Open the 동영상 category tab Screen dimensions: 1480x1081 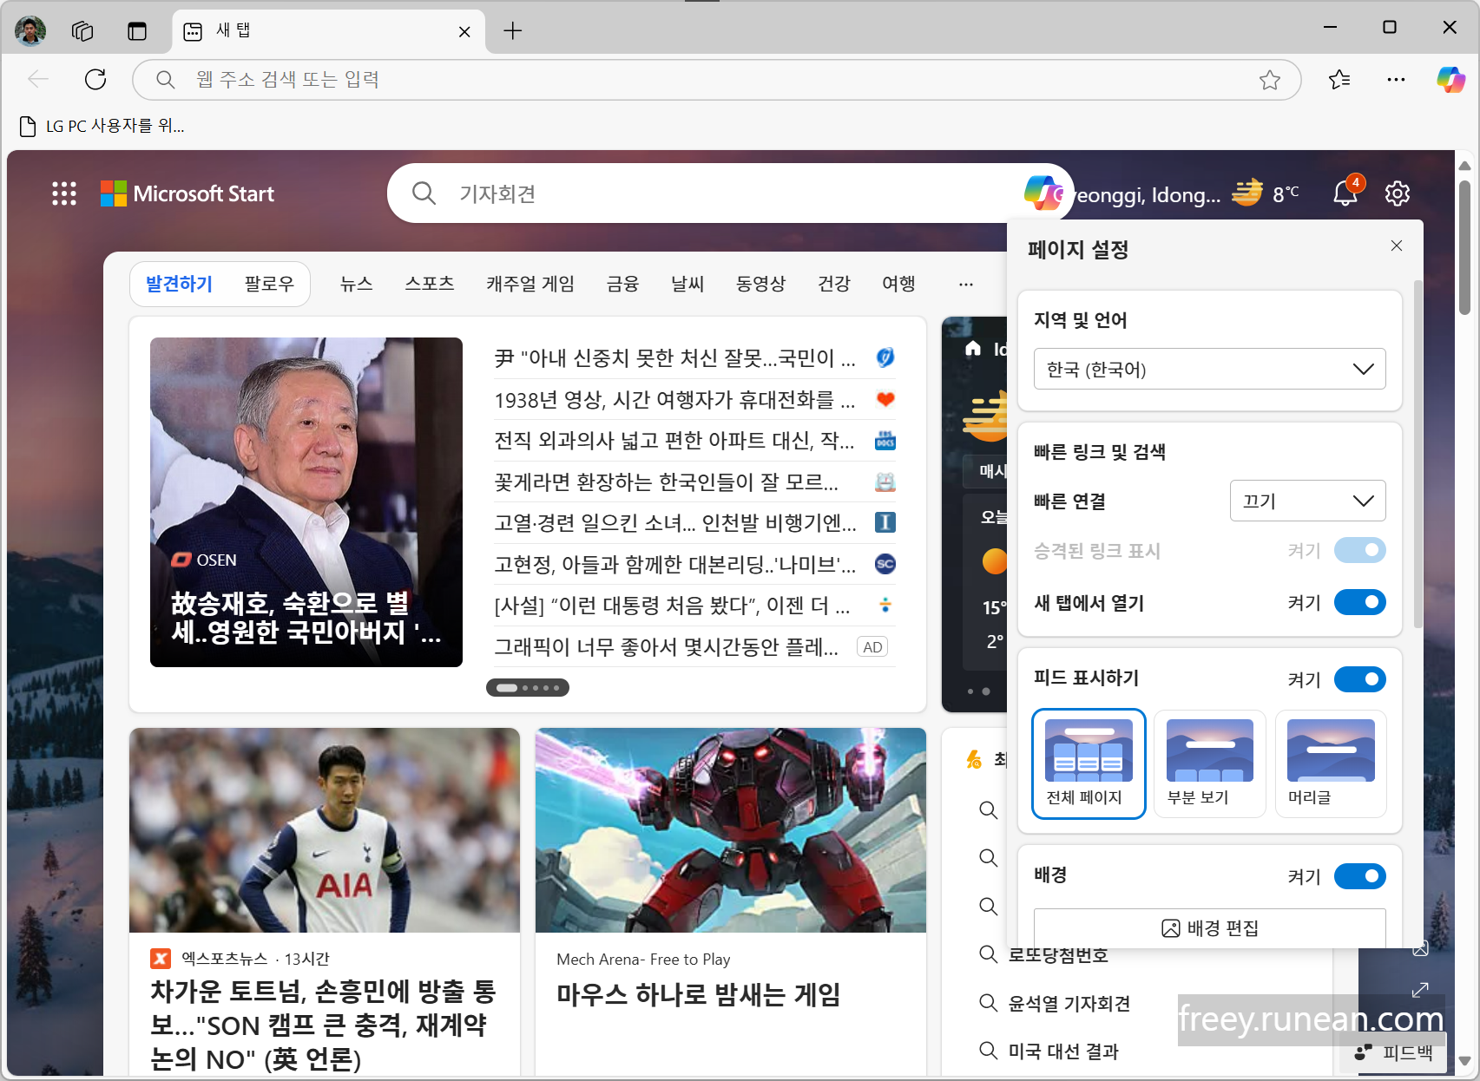[760, 284]
